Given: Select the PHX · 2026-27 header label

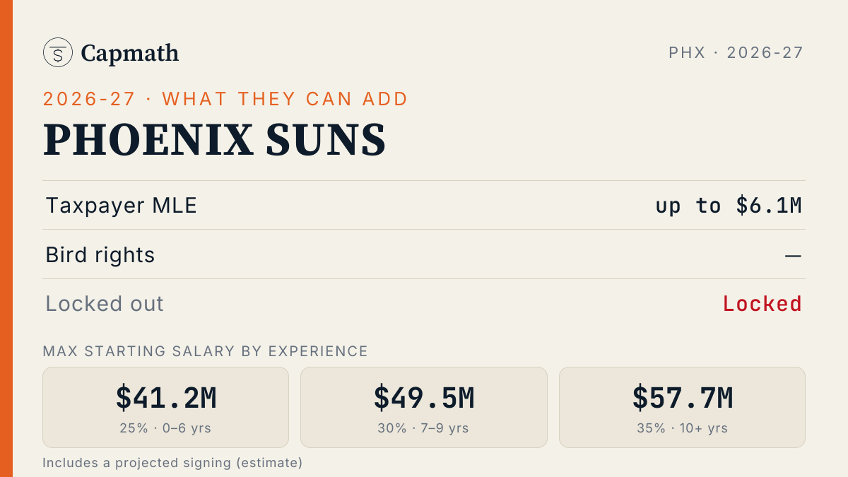Looking at the screenshot, I should point(736,52).
